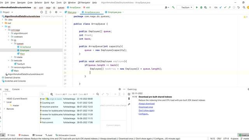
Task: Collapse the Local branches node
Action: [4, 102]
